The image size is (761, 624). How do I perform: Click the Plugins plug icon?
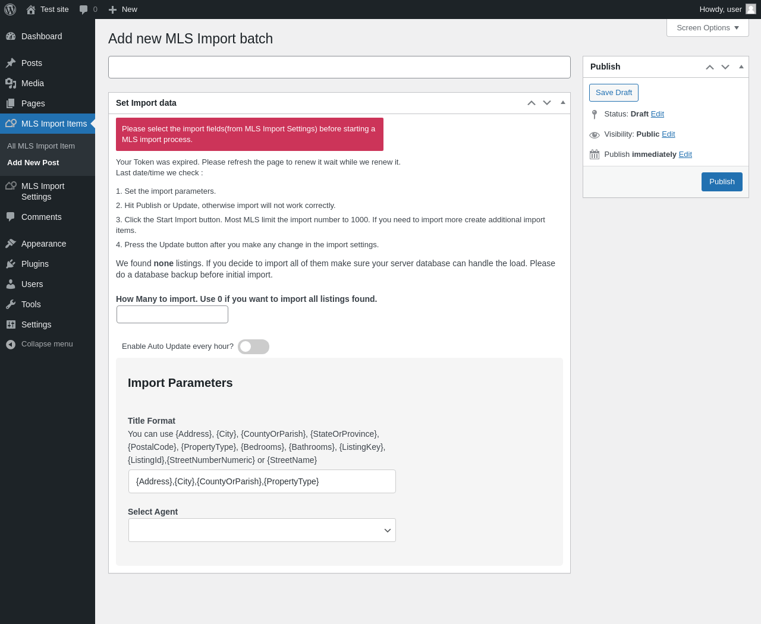11,264
